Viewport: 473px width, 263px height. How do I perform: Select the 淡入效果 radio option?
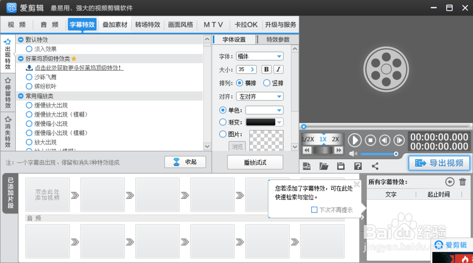point(29,49)
